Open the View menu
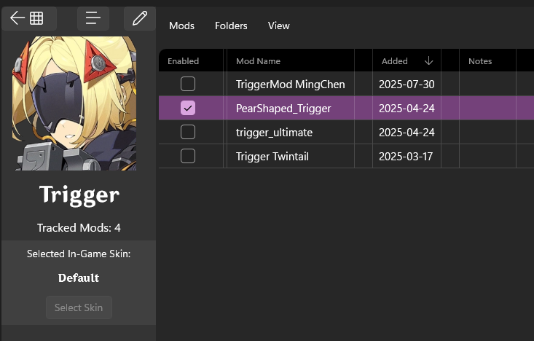534x341 pixels. tap(278, 26)
